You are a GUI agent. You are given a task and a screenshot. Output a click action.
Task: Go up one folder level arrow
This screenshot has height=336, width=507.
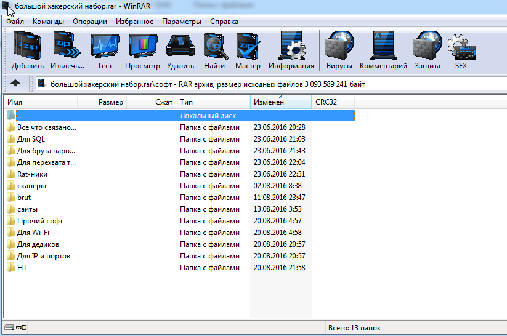[15, 83]
